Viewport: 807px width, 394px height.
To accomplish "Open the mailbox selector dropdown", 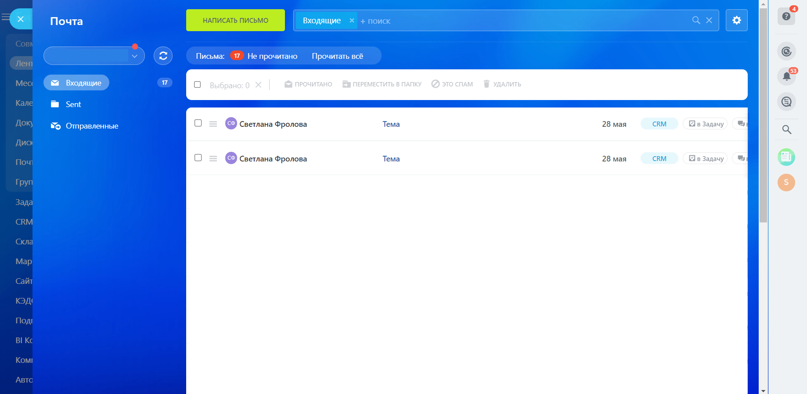I will coord(94,56).
